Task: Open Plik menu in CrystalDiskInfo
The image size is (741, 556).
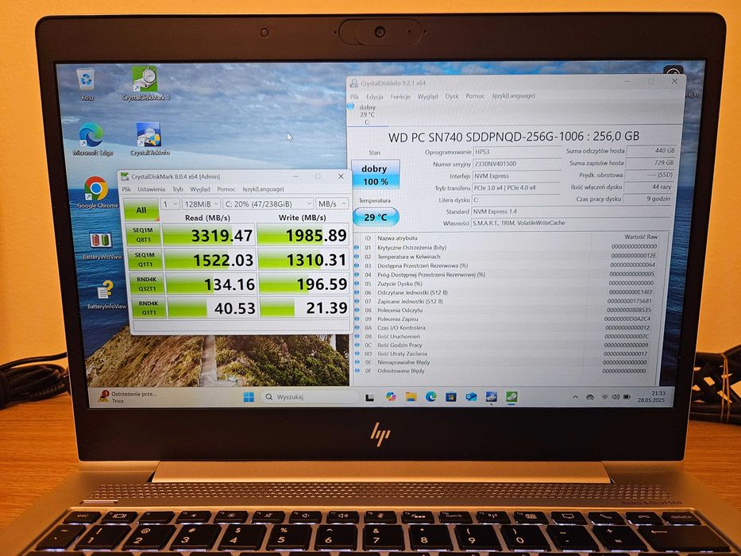Action: coord(355,96)
